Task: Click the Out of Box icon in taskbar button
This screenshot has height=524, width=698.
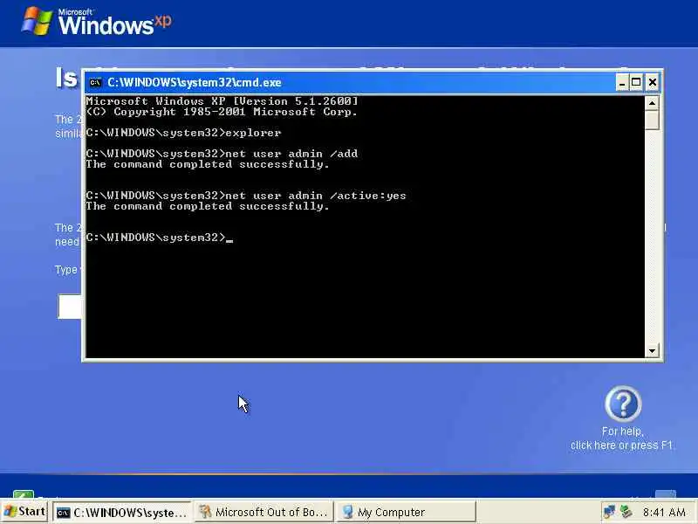Action: (205, 512)
